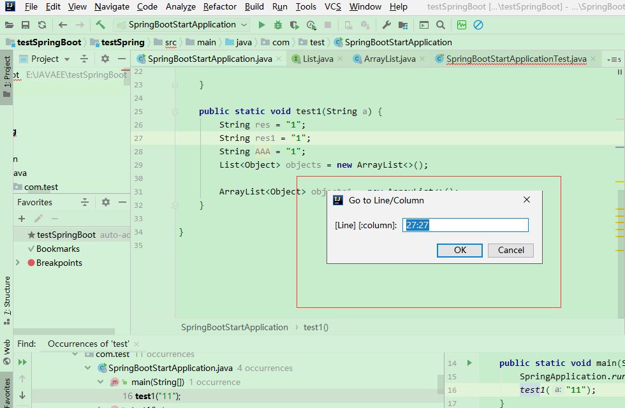The image size is (625, 408).
Task: Open the File menu
Action: tap(31, 7)
